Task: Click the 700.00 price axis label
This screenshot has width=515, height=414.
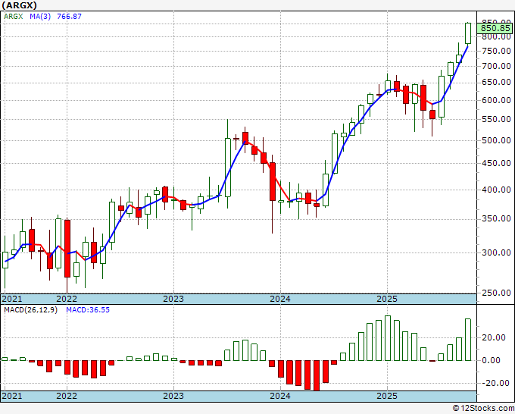Action: point(496,66)
